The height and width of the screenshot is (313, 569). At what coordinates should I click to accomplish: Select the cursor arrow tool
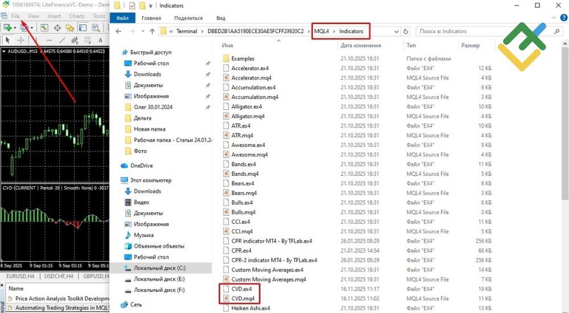click(x=8, y=40)
